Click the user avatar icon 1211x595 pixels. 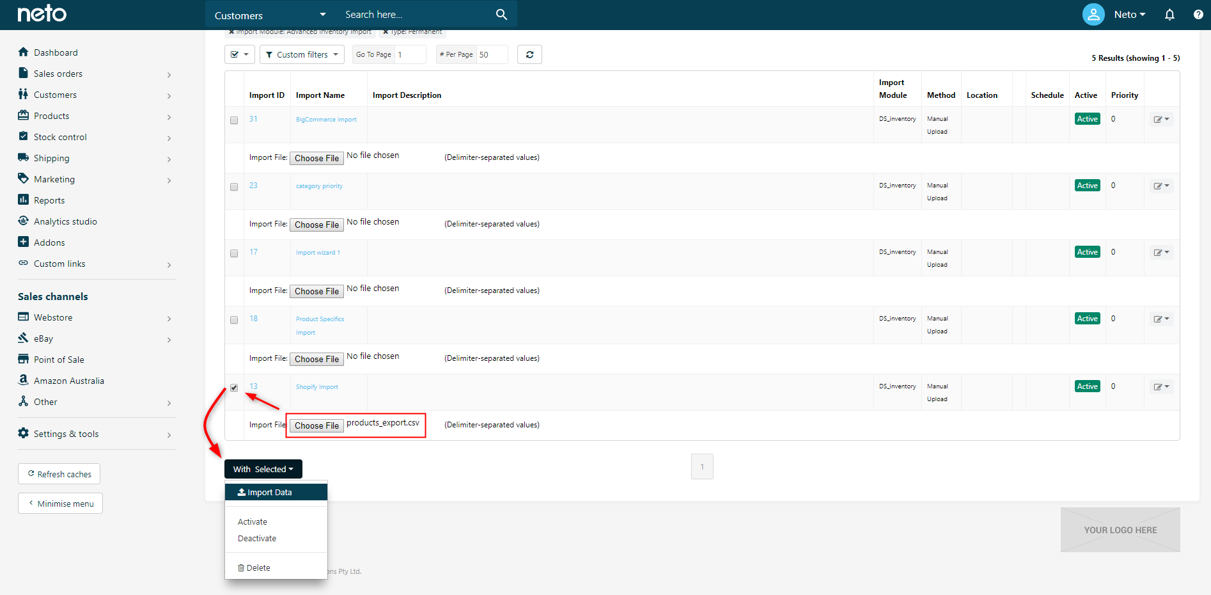(x=1093, y=14)
